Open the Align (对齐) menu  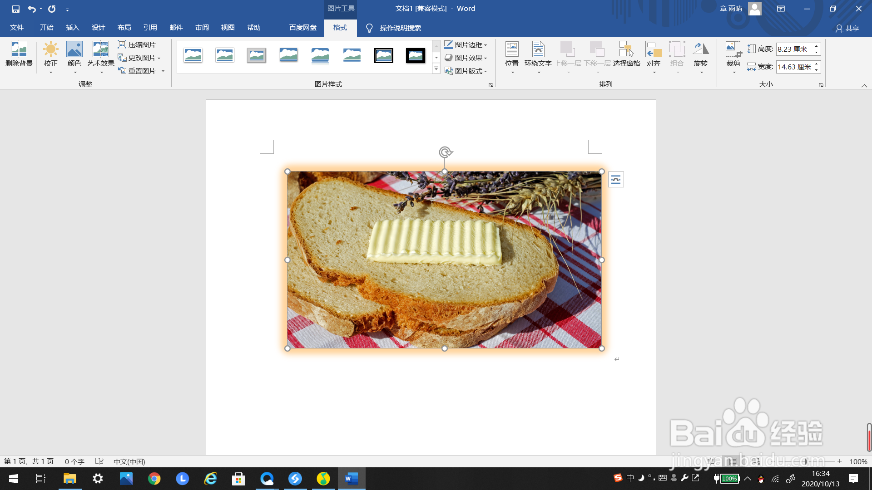pos(654,57)
